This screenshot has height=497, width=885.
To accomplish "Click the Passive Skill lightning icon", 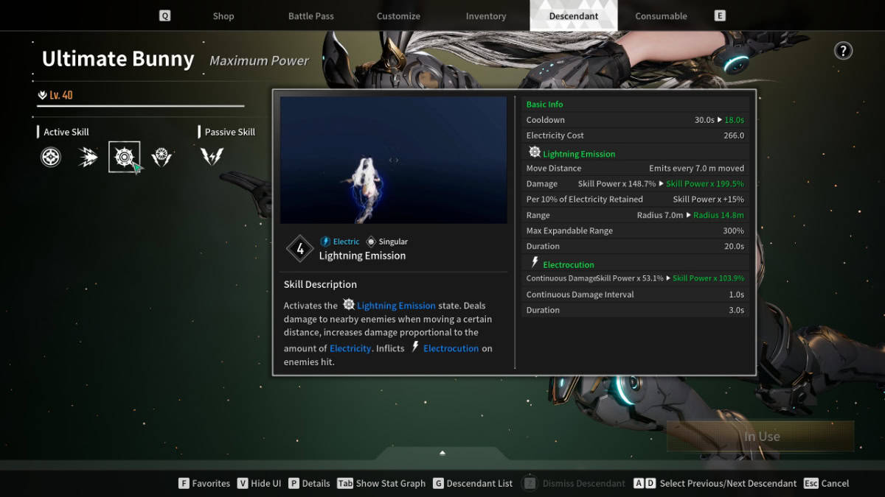I will click(212, 156).
